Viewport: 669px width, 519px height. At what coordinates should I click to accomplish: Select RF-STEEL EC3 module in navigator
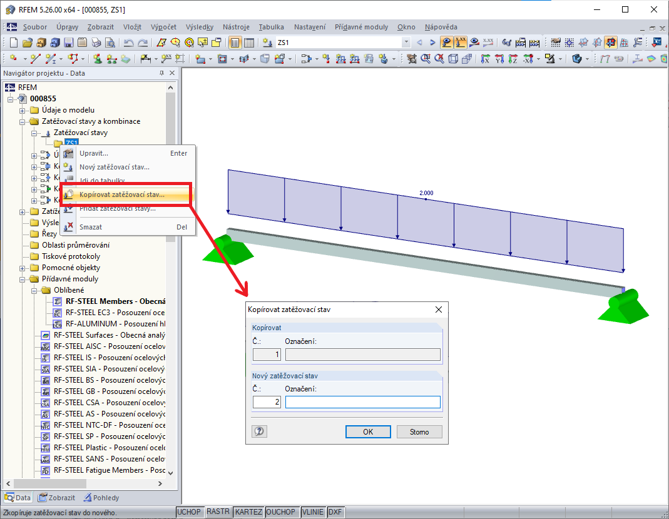(x=109, y=313)
